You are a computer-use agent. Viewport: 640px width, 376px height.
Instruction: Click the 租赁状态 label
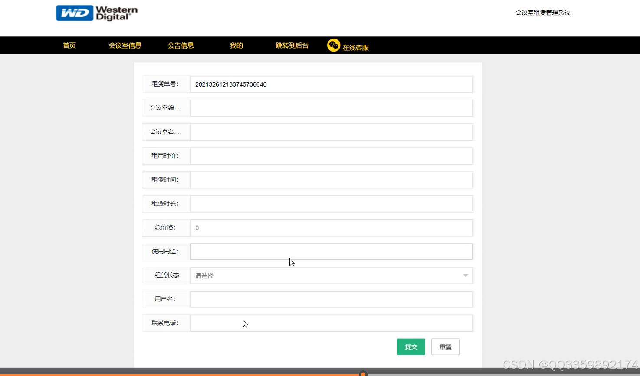click(167, 275)
